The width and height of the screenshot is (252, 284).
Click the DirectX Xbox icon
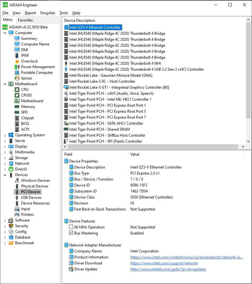(11, 169)
